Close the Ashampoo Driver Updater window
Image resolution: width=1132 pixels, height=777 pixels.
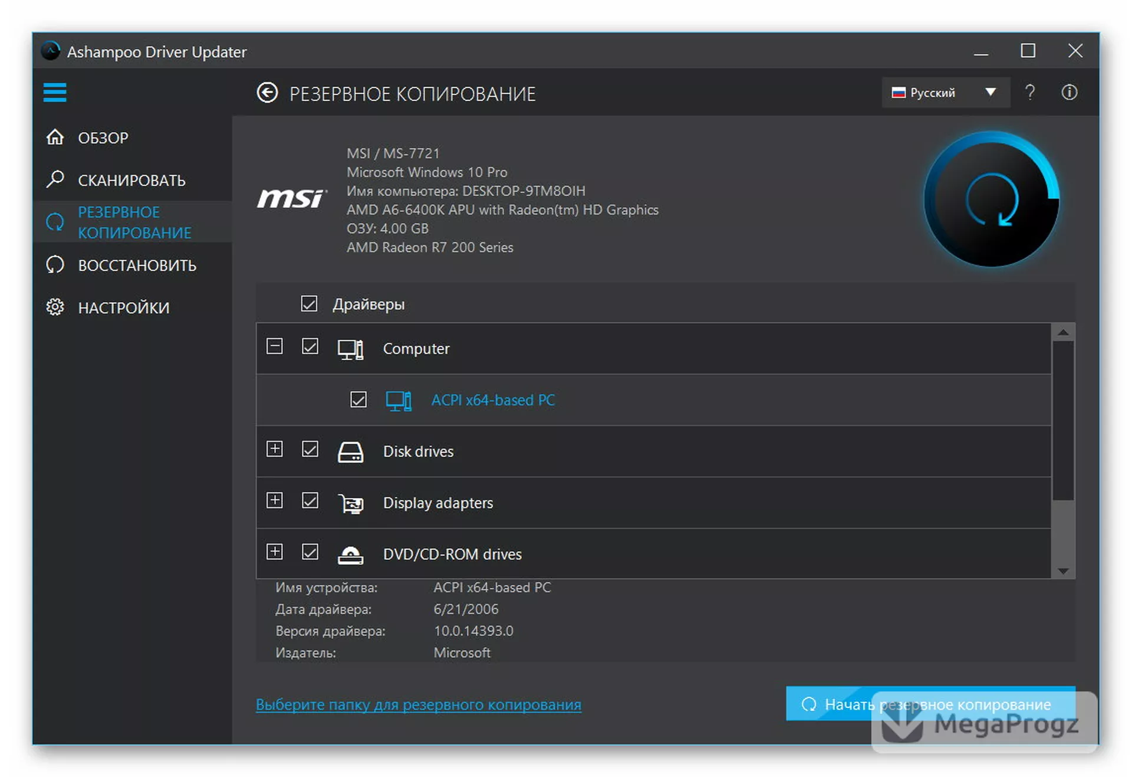tap(1075, 51)
